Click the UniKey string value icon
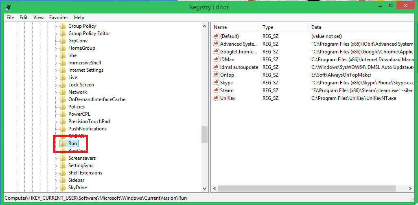418x205 pixels. coord(216,98)
